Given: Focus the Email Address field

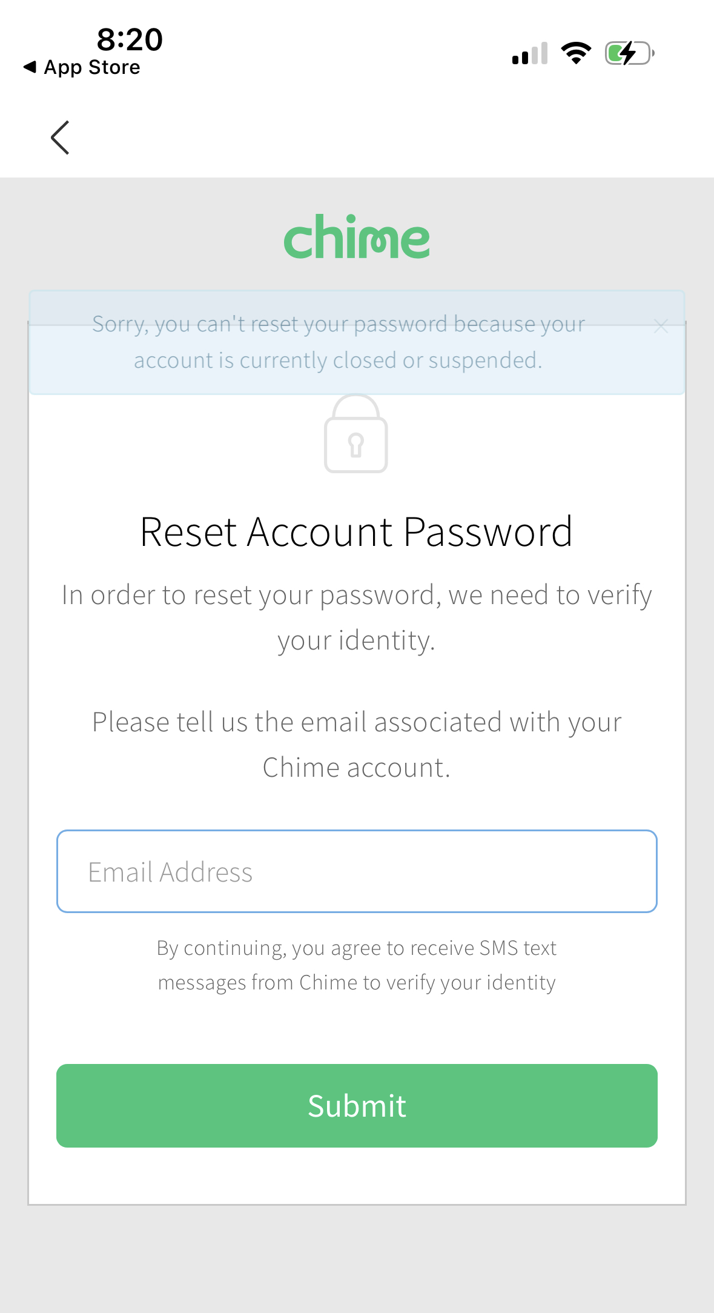Looking at the screenshot, I should click(357, 871).
